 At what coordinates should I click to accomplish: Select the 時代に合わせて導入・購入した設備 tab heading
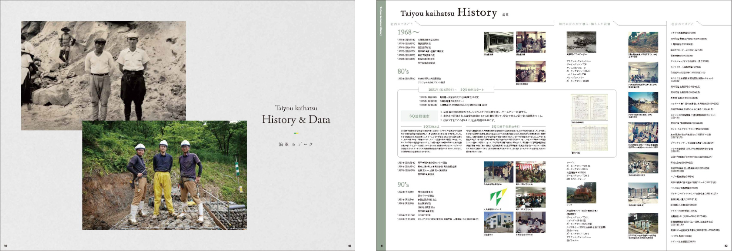(x=584, y=24)
